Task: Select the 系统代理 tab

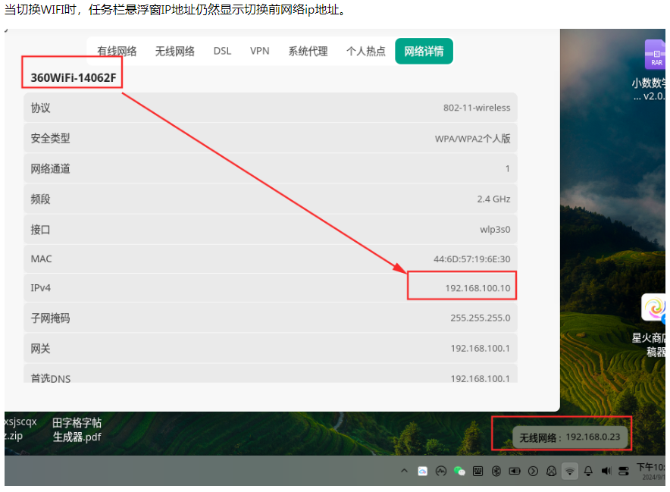Action: 308,52
